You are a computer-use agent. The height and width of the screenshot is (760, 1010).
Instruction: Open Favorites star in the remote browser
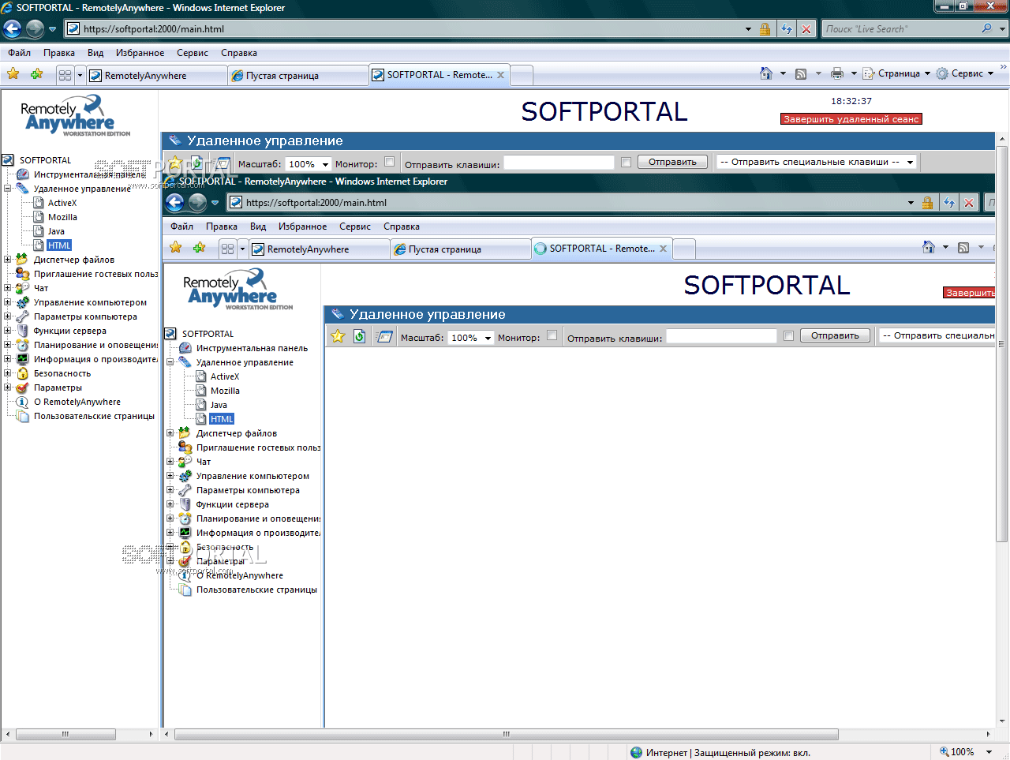176,248
